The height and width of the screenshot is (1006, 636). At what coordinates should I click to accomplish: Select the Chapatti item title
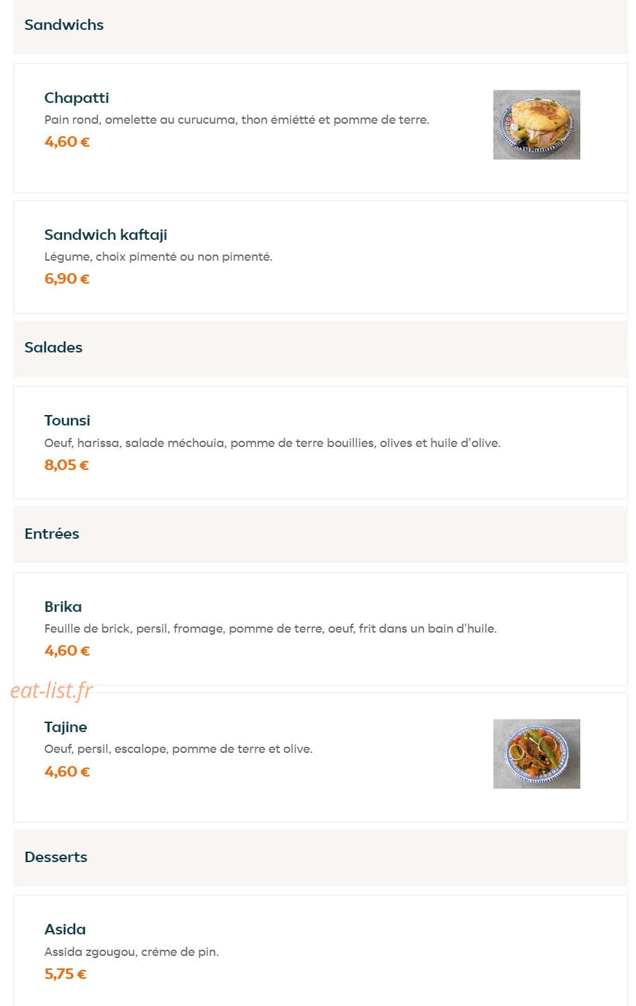pos(77,98)
